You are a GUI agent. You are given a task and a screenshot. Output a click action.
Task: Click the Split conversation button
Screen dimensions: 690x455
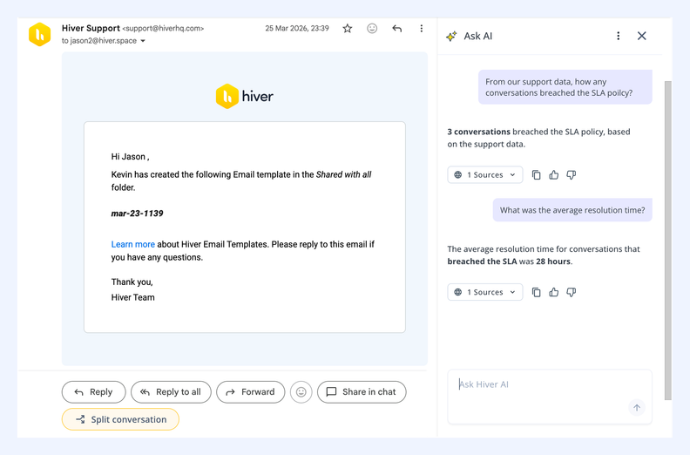pyautogui.click(x=120, y=419)
